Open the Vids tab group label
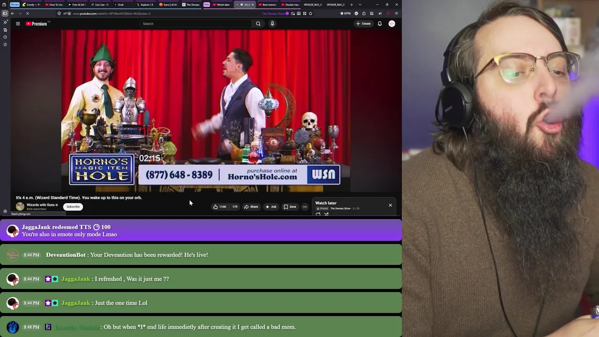599x337 pixels. click(206, 5)
